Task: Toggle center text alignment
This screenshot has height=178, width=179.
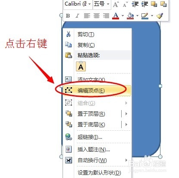Action: pyautogui.click(x=97, y=15)
